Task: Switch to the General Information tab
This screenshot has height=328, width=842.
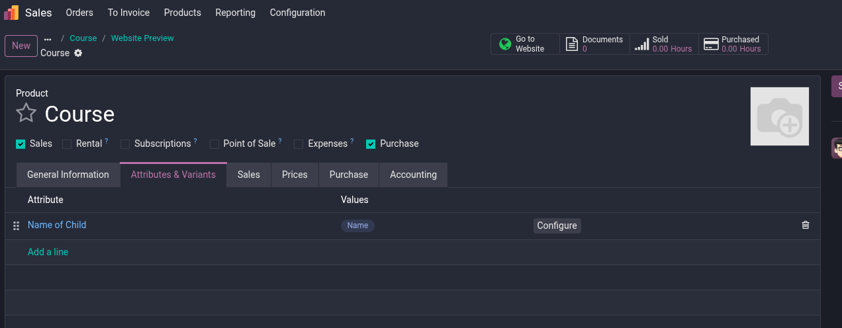Action: (68, 175)
